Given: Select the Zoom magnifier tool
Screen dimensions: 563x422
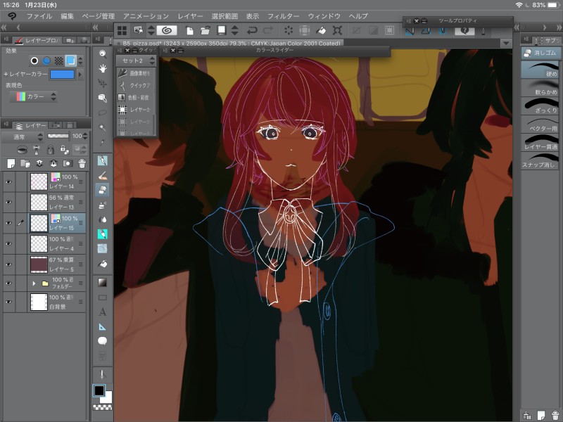Looking at the screenshot, I should (x=103, y=54).
